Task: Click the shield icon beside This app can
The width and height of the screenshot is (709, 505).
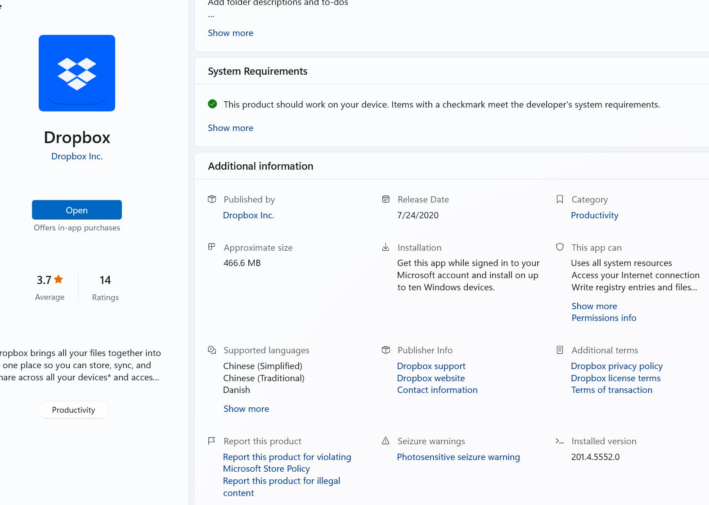Action: point(560,247)
